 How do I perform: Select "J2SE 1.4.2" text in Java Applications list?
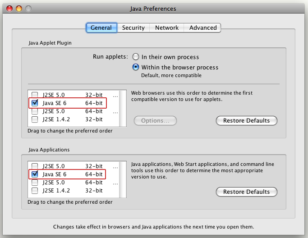56,191
